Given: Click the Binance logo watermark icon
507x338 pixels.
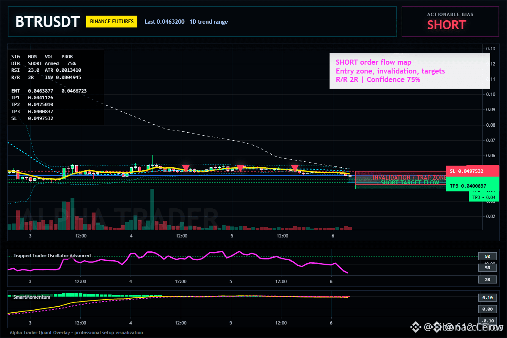Looking at the screenshot, I should (417, 327).
